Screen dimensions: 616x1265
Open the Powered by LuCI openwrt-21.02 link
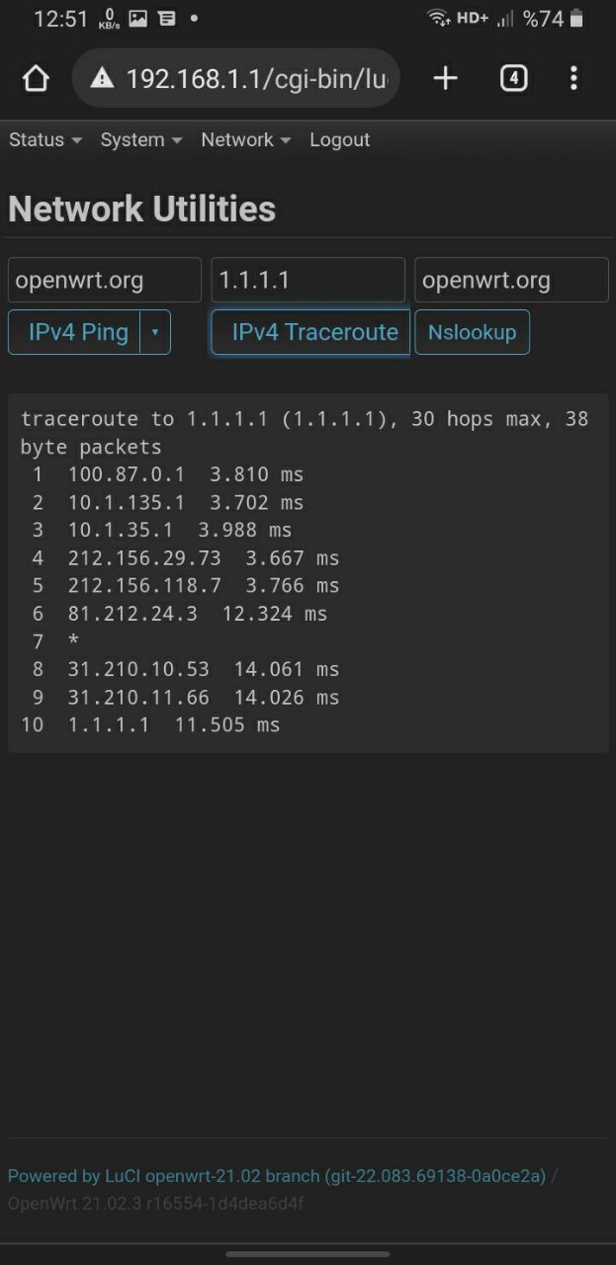[x=277, y=1176]
